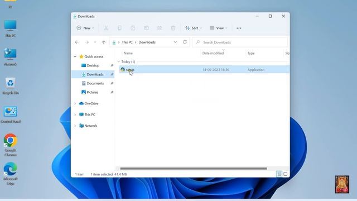Sort by the Date modified column
This screenshot has width=357, height=201.
pyautogui.click(x=213, y=53)
